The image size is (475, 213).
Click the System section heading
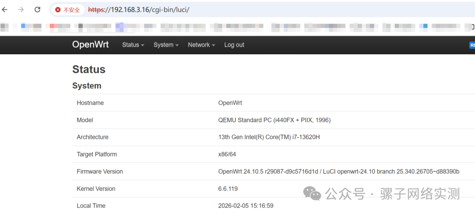(87, 86)
